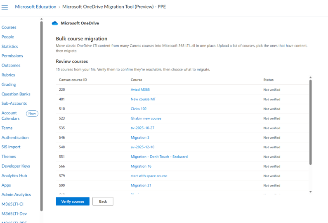Viewport: 328px width, 223px height.
Task: Open Permissions in the sidebar
Action: (x=12, y=56)
